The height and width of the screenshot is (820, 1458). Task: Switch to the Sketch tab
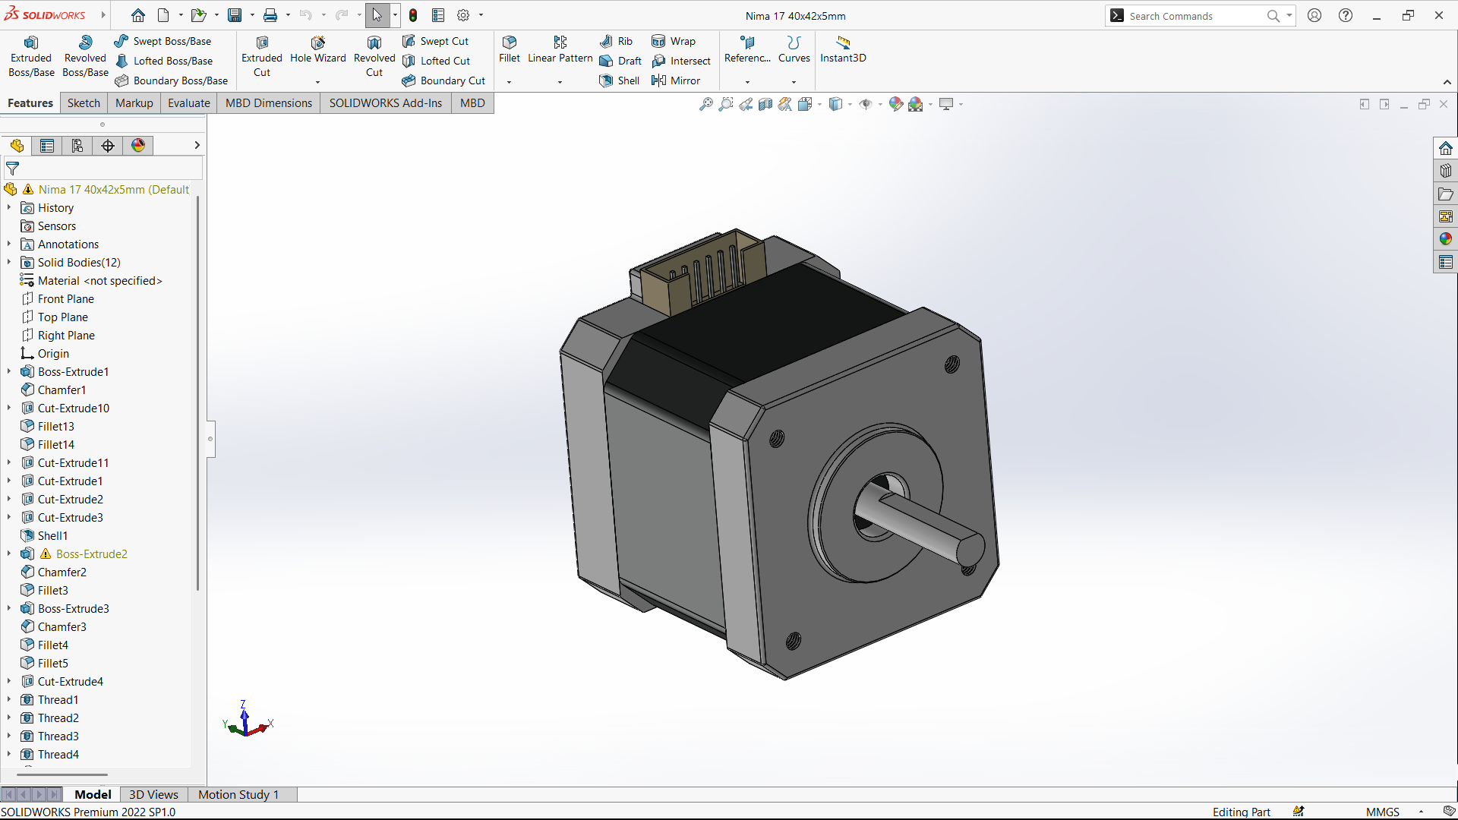pos(84,103)
